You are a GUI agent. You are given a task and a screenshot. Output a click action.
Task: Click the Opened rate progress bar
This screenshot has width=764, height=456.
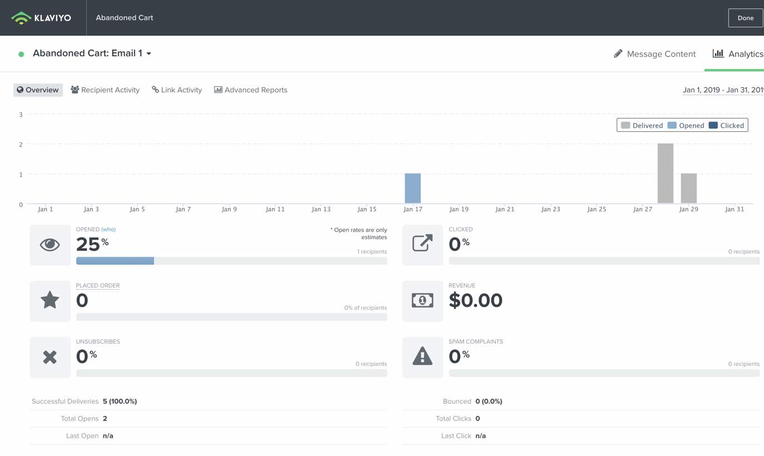click(231, 261)
